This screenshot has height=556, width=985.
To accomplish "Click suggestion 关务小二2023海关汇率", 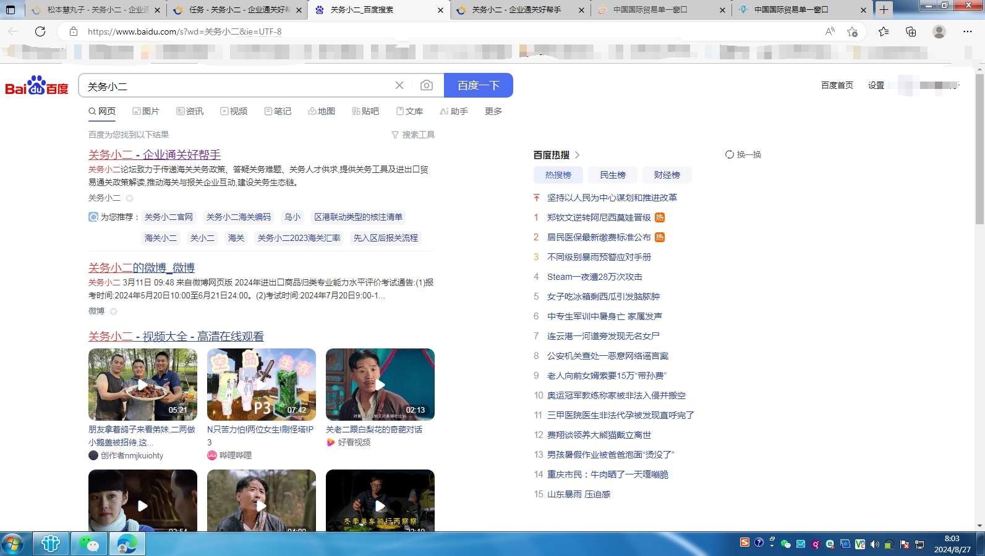I will coord(299,238).
